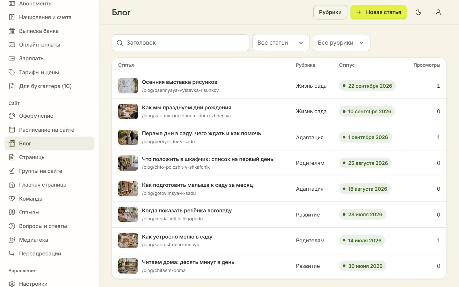Viewport: 459px width, 287px height.
Task: Open the article Осенняя выставка рисунков
Action: tap(179, 82)
